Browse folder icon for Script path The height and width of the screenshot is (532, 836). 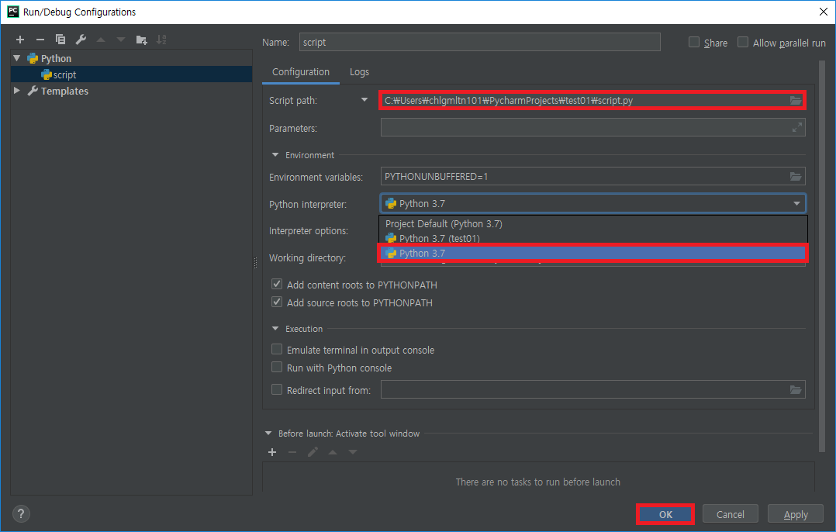coord(796,100)
